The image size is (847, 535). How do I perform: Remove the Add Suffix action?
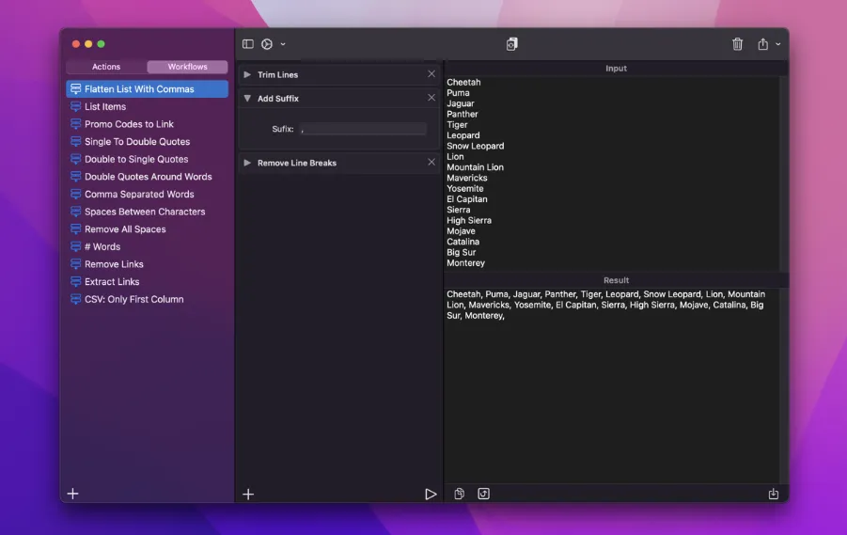pyautogui.click(x=431, y=98)
